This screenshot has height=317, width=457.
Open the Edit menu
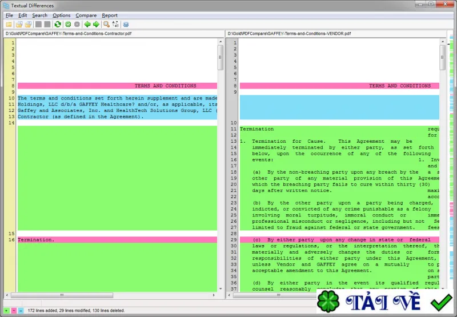click(x=22, y=15)
